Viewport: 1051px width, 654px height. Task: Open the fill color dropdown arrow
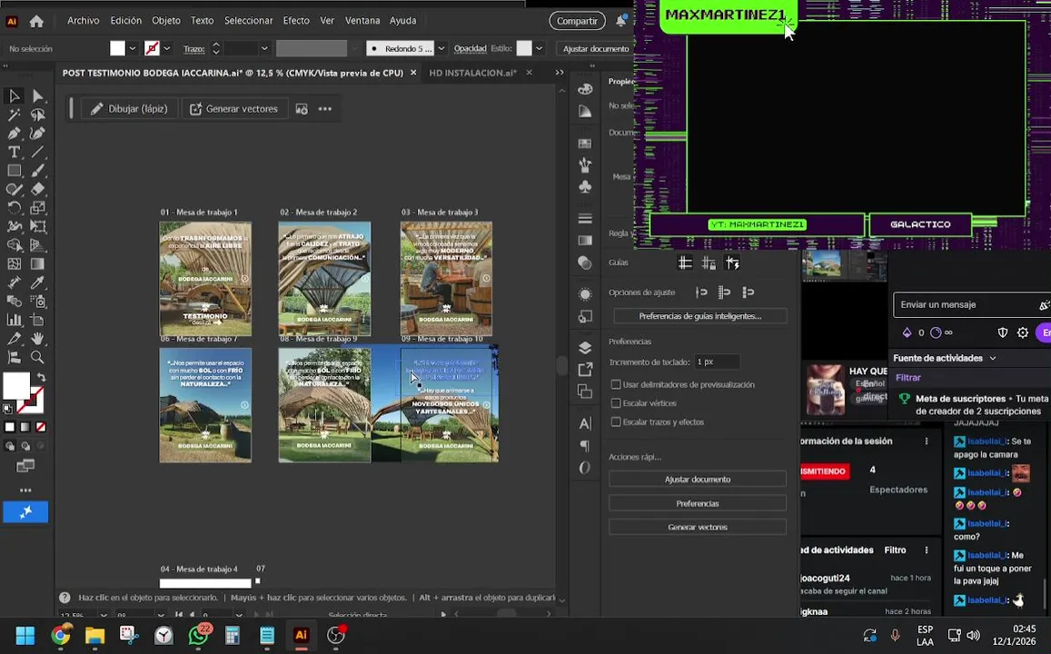[132, 48]
